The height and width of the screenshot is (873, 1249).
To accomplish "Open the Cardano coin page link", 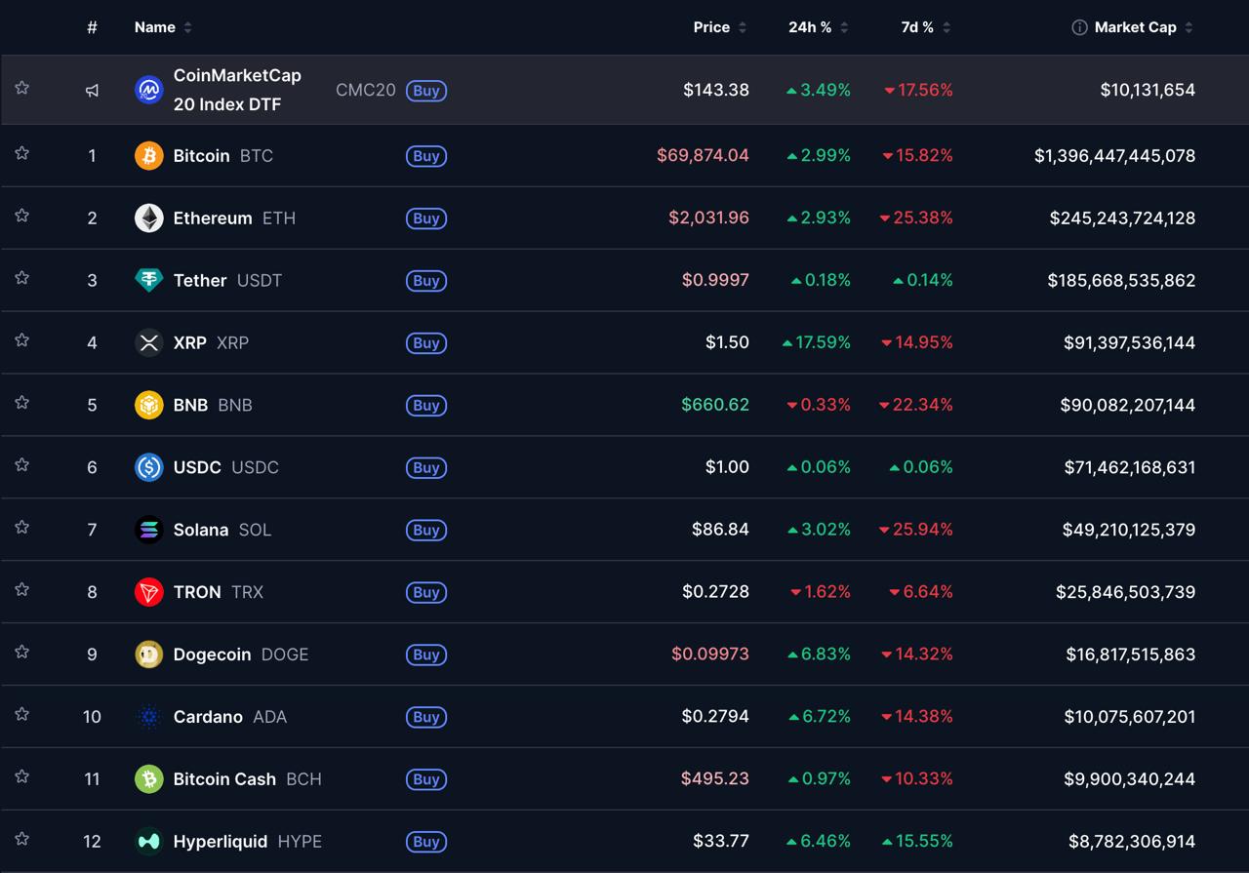I will coord(208,717).
